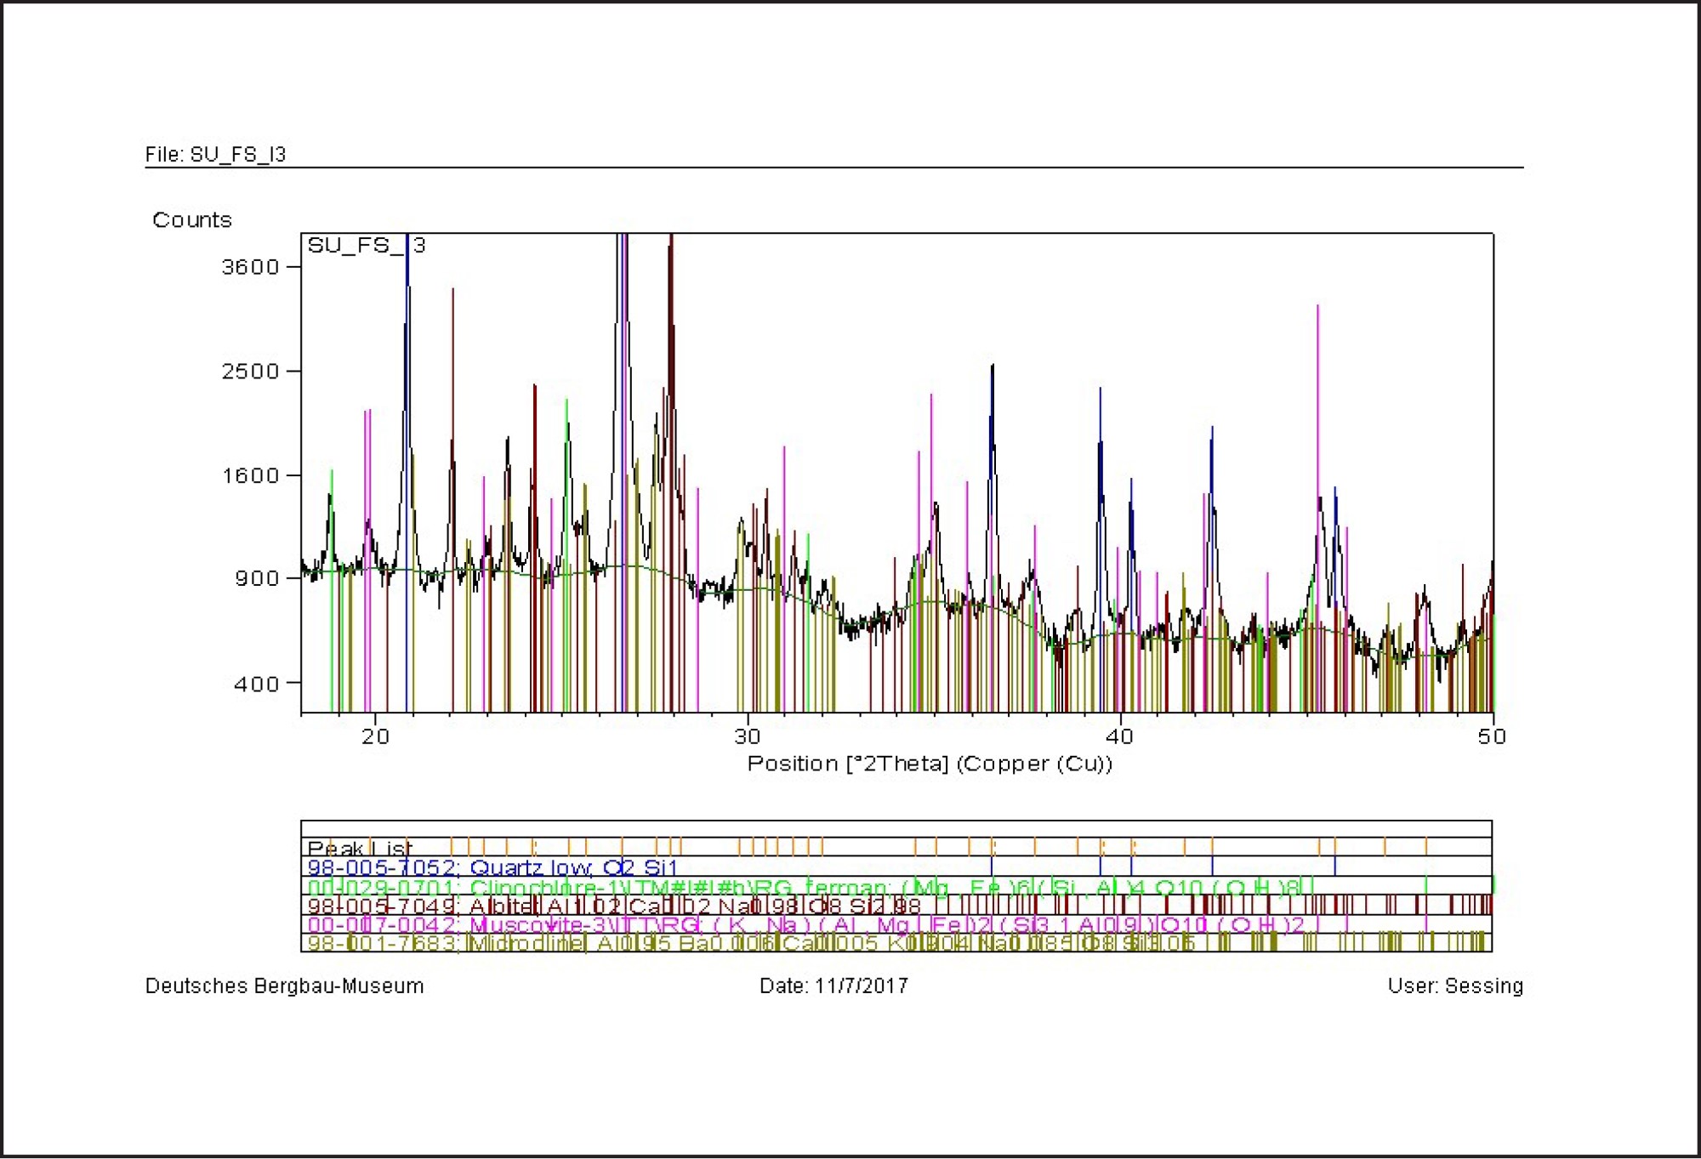Select the SU_FS_I3 label inside the plot
The height and width of the screenshot is (1159, 1701).
tap(366, 246)
